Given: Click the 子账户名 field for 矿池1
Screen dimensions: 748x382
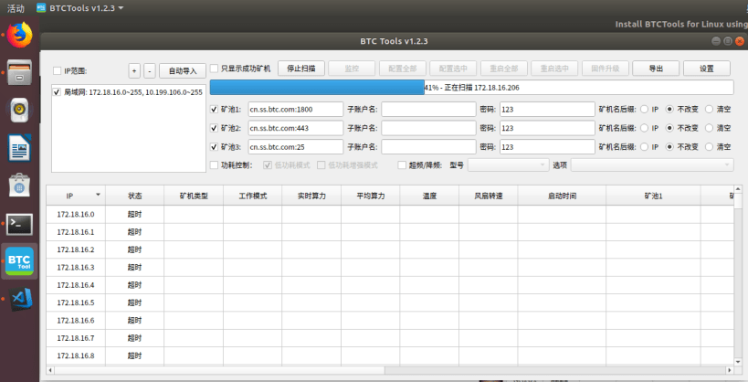Looking at the screenshot, I should point(428,109).
